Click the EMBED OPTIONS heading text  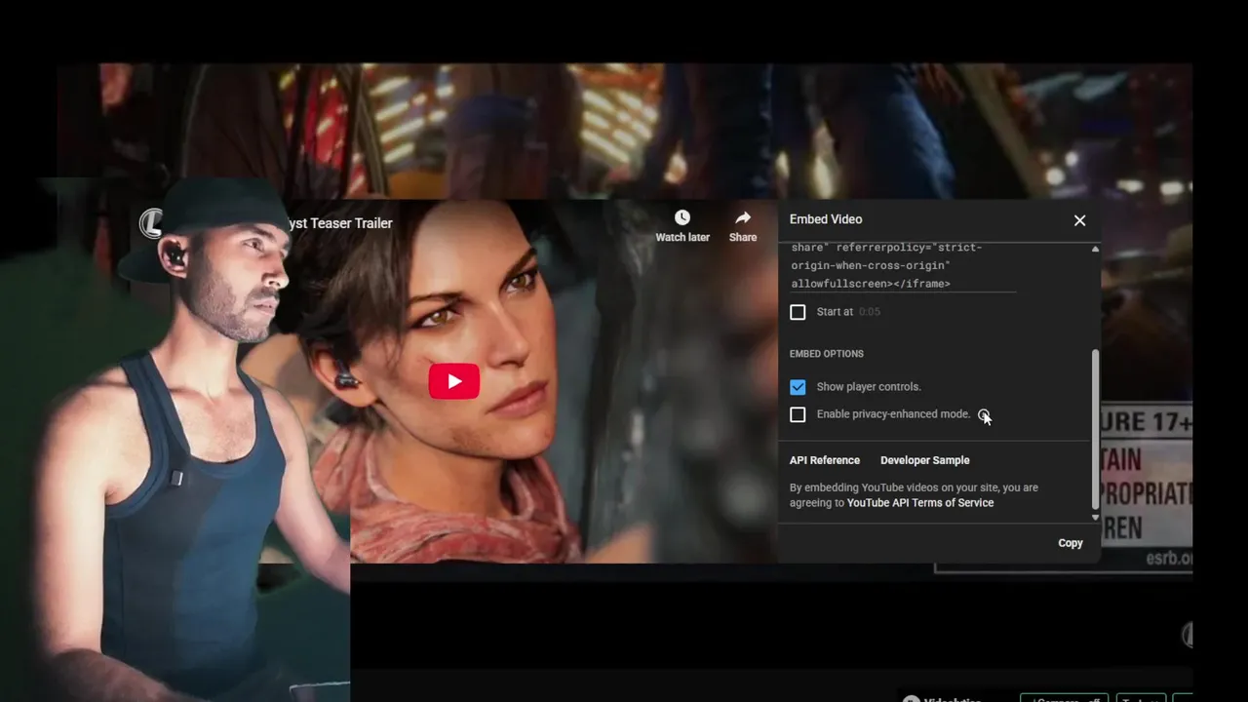point(827,354)
